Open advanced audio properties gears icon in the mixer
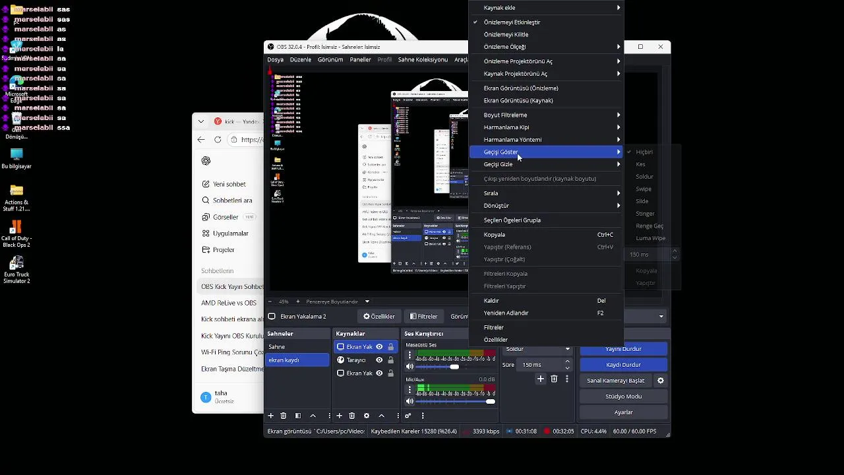 pos(408,416)
